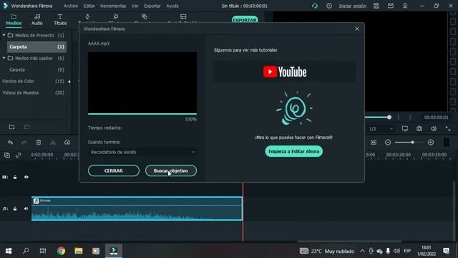Click the info alert icon
458x258 pixels.
click(x=329, y=6)
